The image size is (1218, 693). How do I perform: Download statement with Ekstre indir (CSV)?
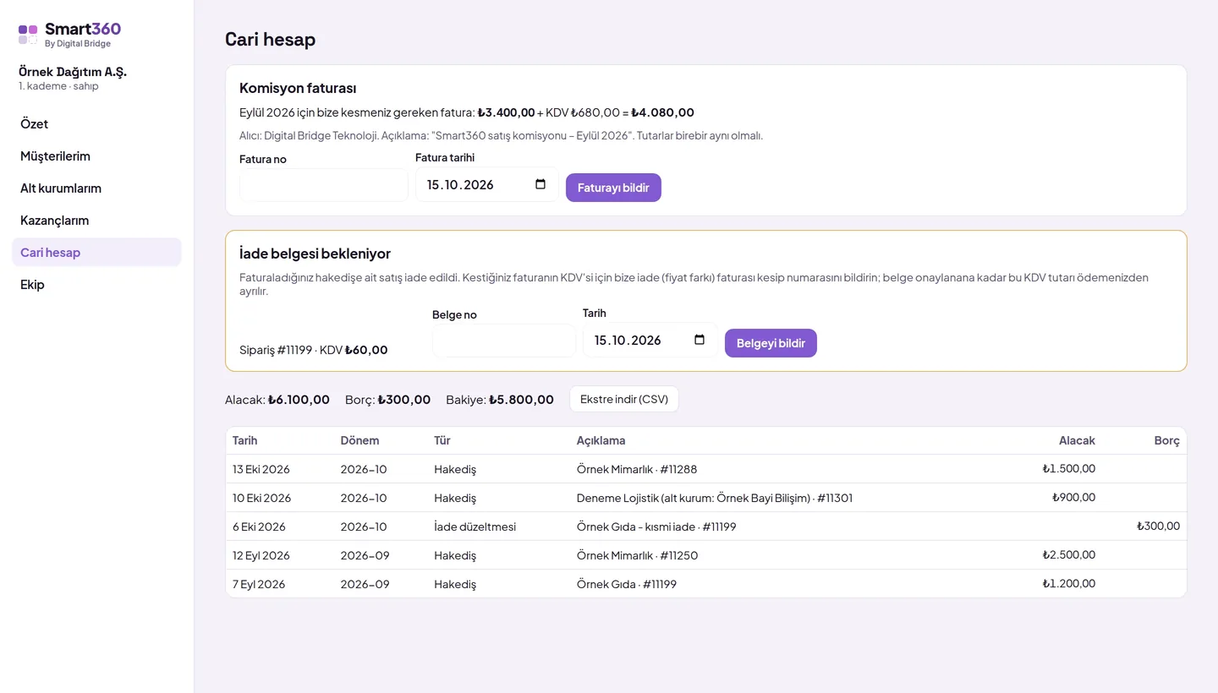624,399
